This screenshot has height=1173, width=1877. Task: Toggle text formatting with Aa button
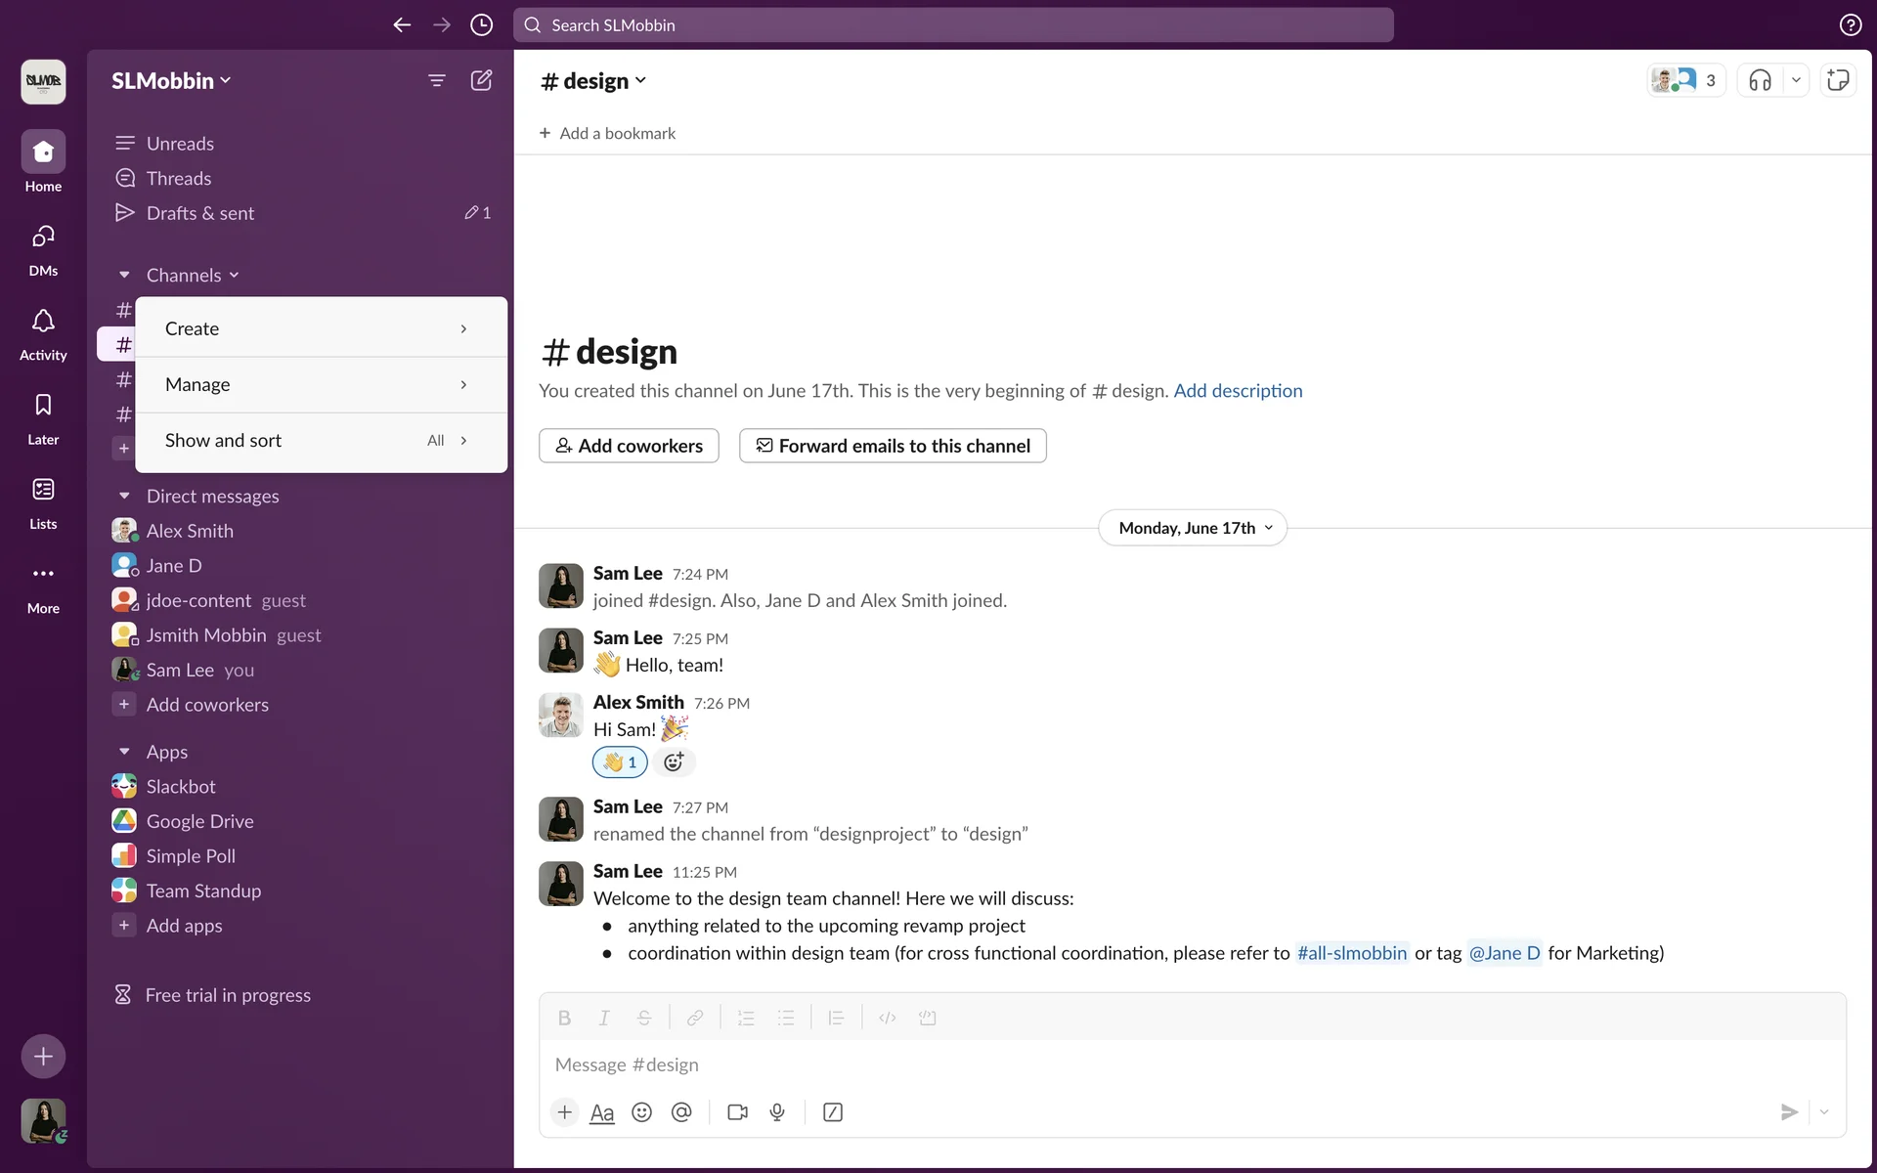(602, 1112)
